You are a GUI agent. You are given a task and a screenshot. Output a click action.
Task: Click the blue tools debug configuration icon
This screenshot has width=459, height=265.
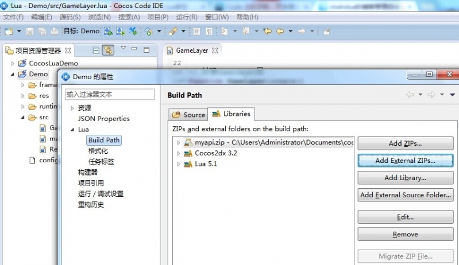tap(133, 31)
